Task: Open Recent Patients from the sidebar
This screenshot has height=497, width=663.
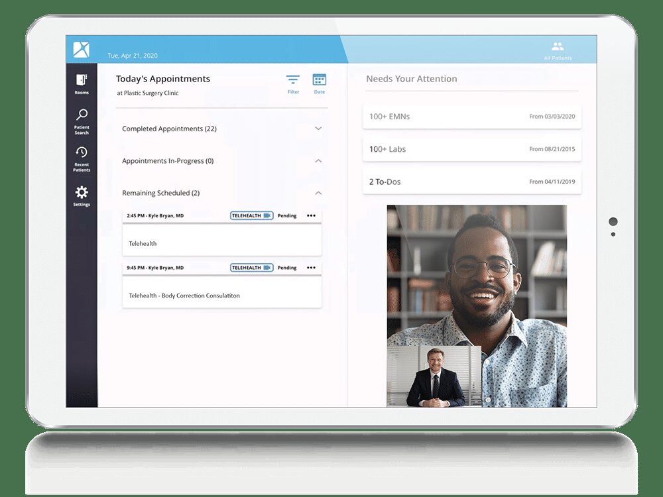Action: [x=82, y=158]
